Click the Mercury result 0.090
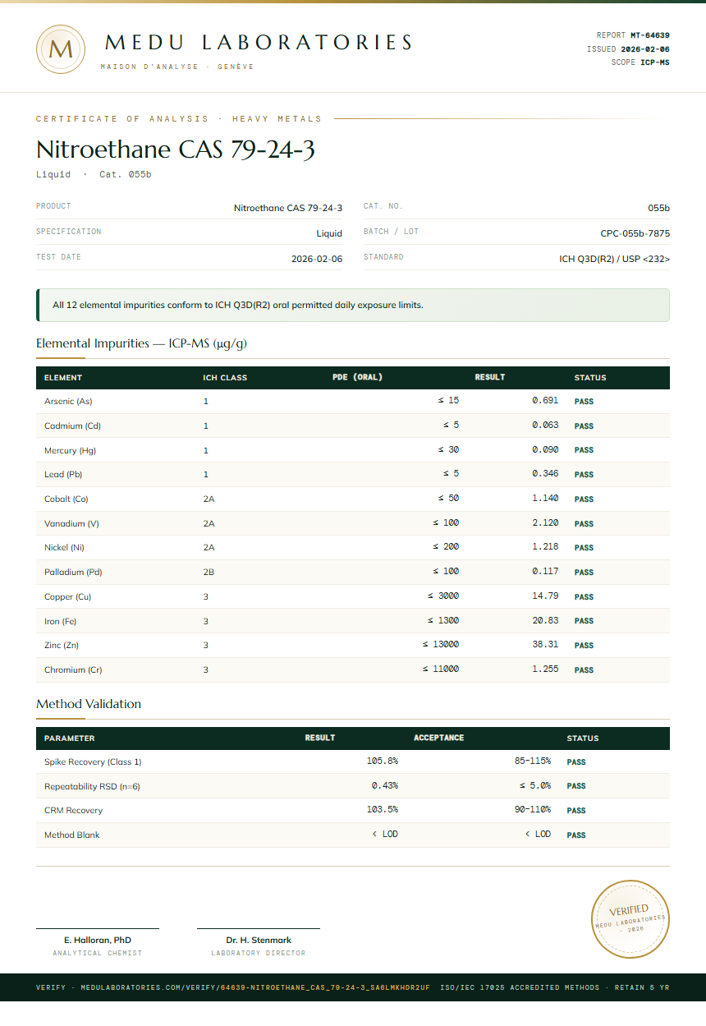This screenshot has width=706, height=1026. (x=545, y=450)
